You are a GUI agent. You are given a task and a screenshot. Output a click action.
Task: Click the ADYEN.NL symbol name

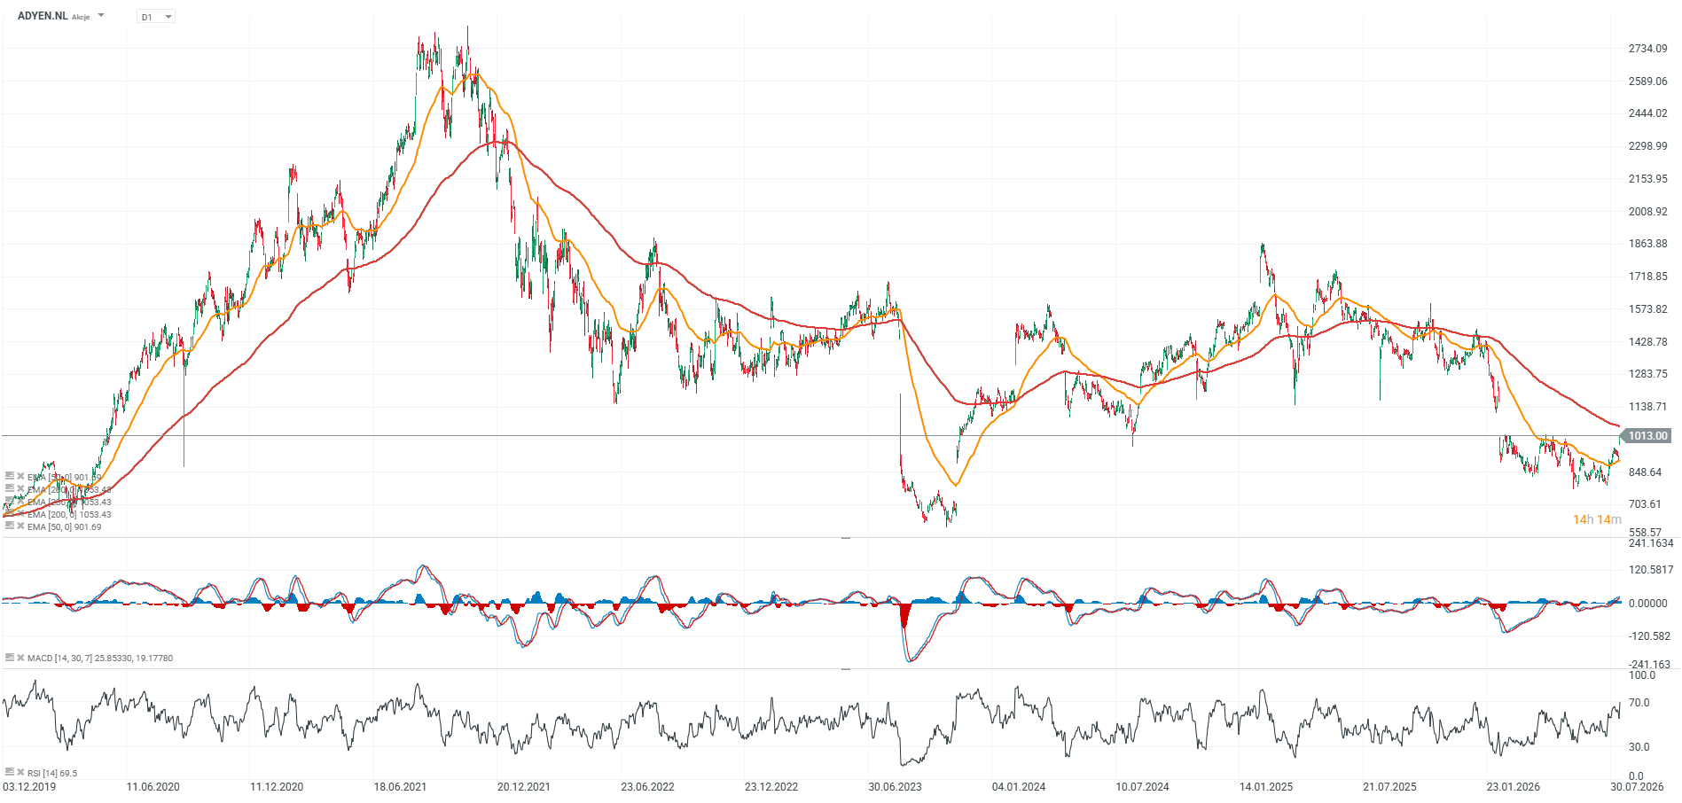43,16
